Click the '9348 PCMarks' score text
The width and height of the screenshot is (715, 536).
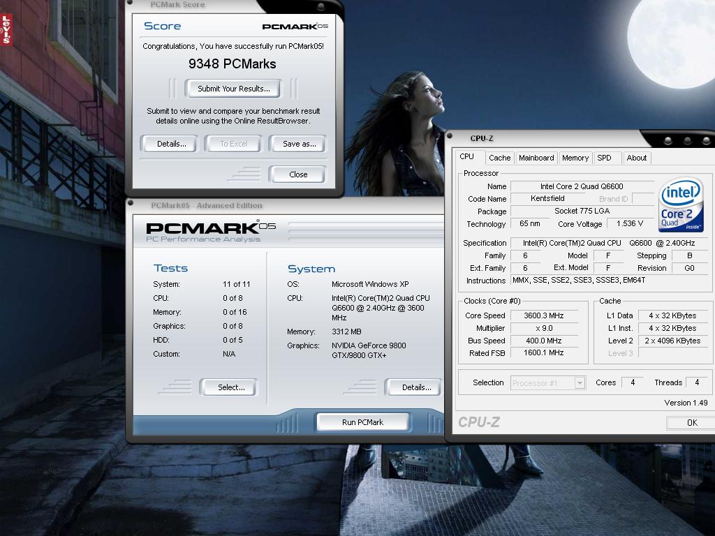232,64
